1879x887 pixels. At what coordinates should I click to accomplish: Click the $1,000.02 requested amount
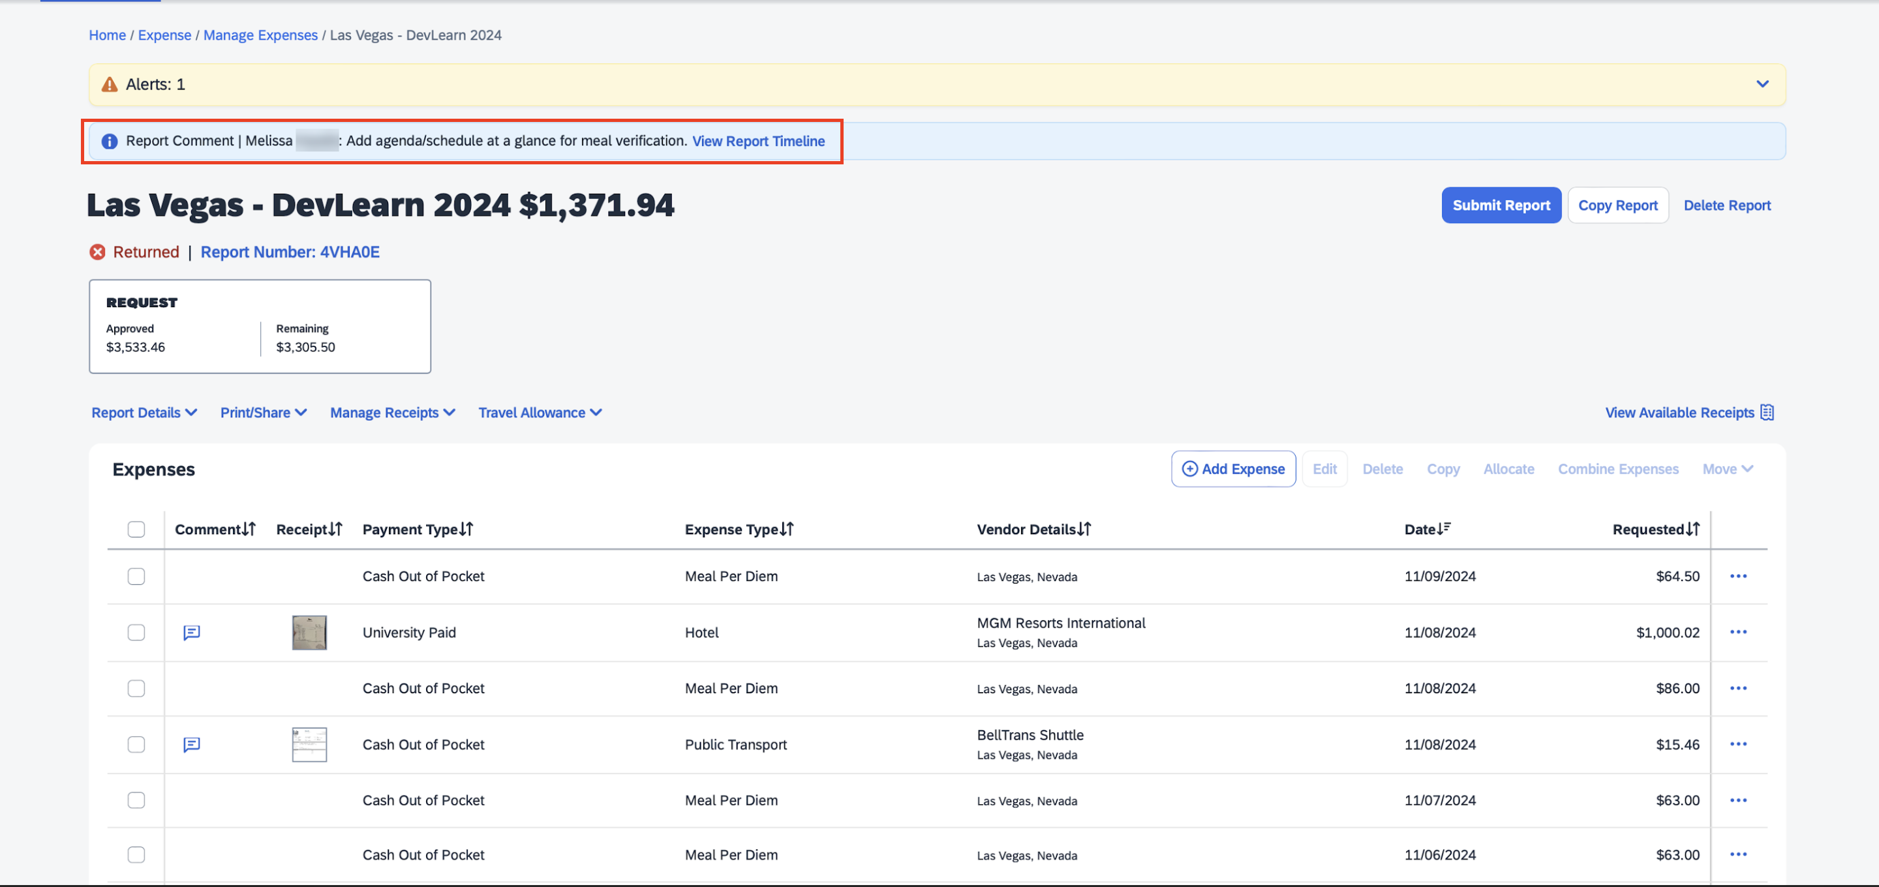[x=1668, y=633]
